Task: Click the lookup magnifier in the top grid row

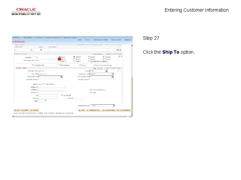Action: pos(31,50)
